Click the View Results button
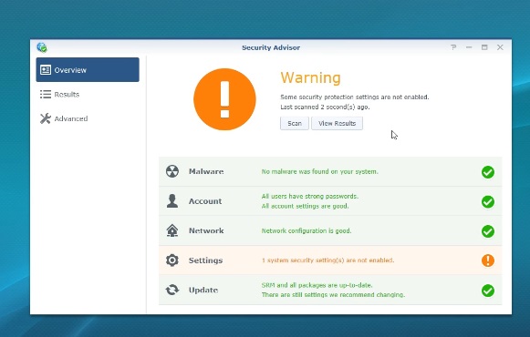530x337 pixels. click(337, 123)
